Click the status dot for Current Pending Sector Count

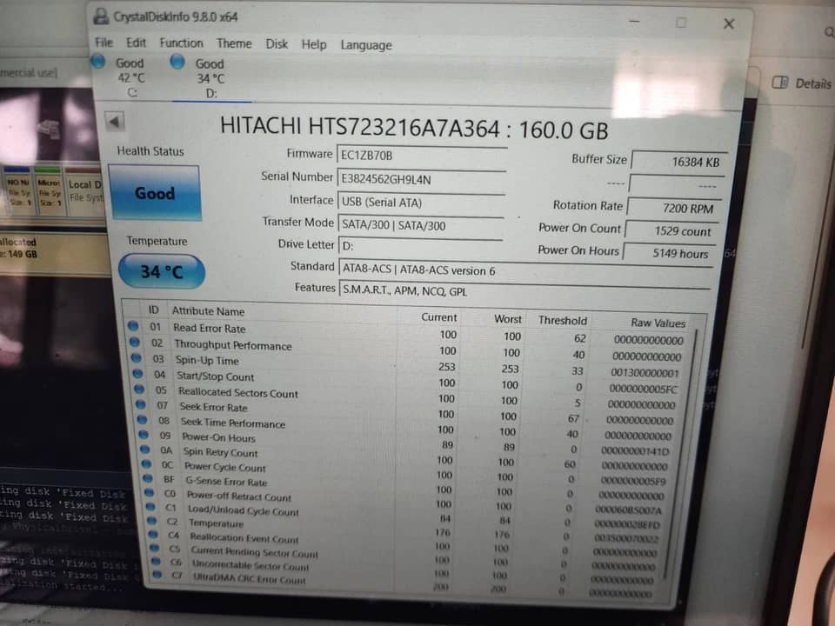coord(155,548)
